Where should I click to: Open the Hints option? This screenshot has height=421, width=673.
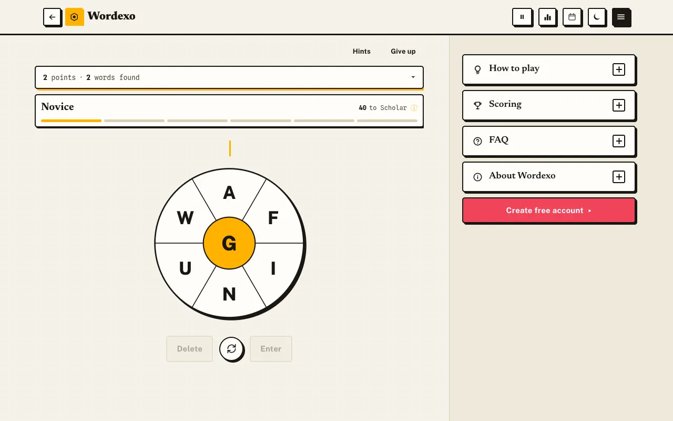362,51
